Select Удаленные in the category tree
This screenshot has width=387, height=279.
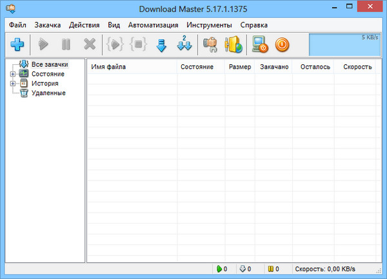click(x=48, y=93)
